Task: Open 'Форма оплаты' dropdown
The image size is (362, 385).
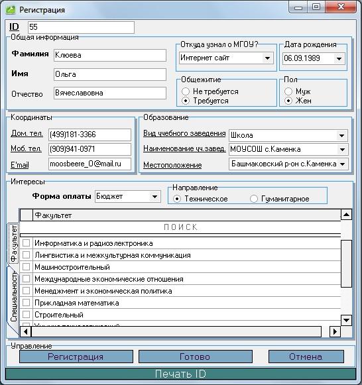Action: (x=154, y=196)
